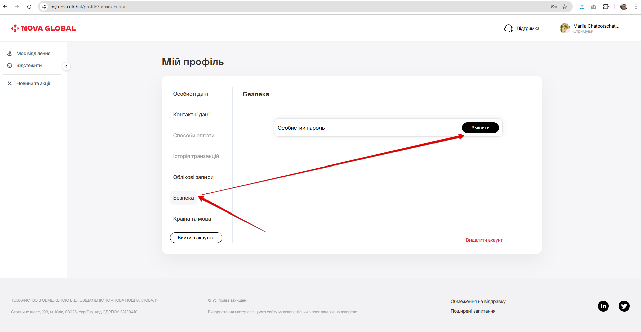Open Облікові записи section
Image resolution: width=641 pixels, height=332 pixels.
[x=193, y=177]
